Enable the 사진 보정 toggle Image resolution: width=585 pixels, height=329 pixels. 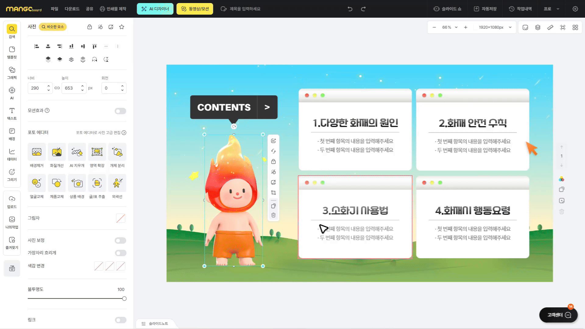point(120,241)
